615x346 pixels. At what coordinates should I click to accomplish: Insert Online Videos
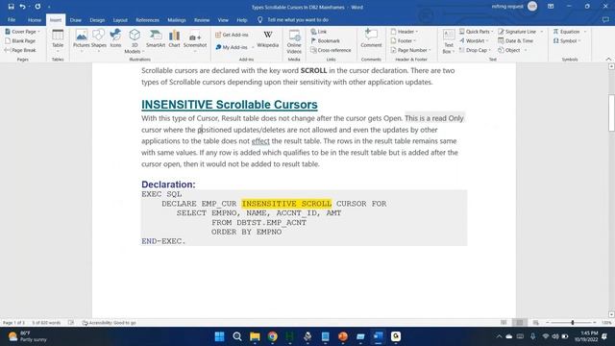click(294, 41)
